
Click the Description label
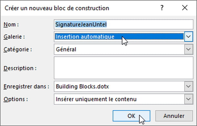20,68
